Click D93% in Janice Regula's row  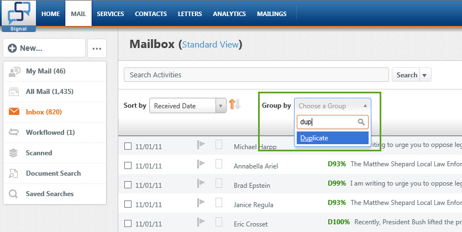(x=337, y=203)
